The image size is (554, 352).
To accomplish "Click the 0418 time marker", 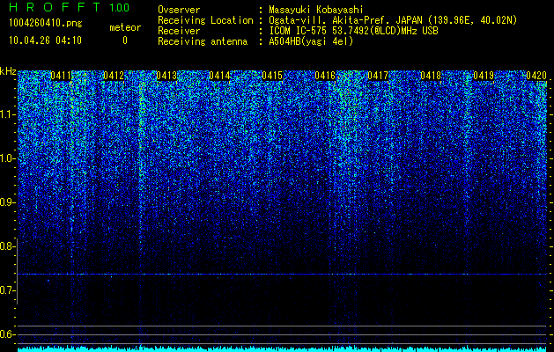I will [431, 76].
